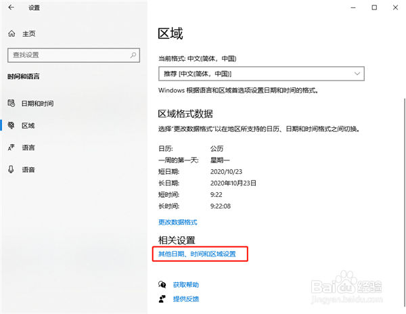Go back using the back arrow
406x314 pixels.
[x=11, y=7]
